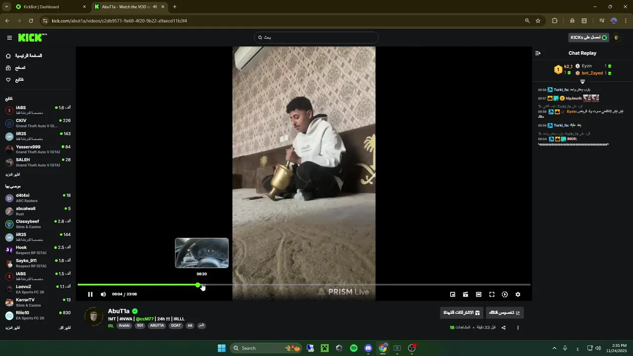Viewport: 633px width, 356px height.
Task: Open the user profile avatar menu
Action: (x=616, y=38)
